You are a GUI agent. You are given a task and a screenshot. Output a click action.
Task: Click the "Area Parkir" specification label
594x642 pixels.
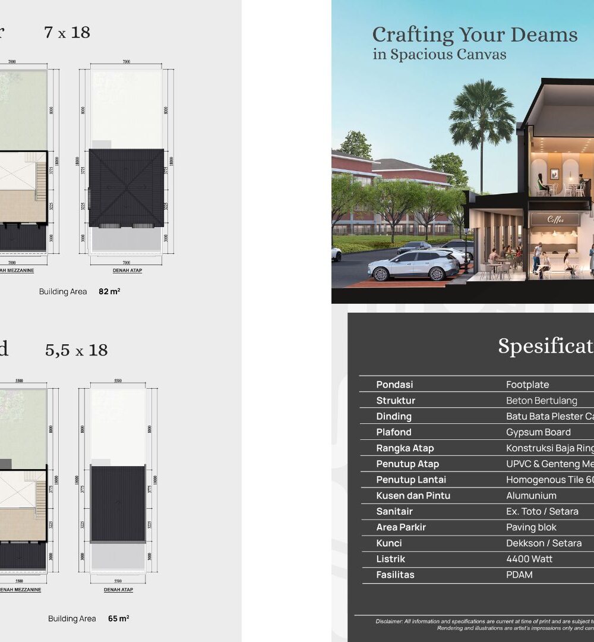point(401,527)
